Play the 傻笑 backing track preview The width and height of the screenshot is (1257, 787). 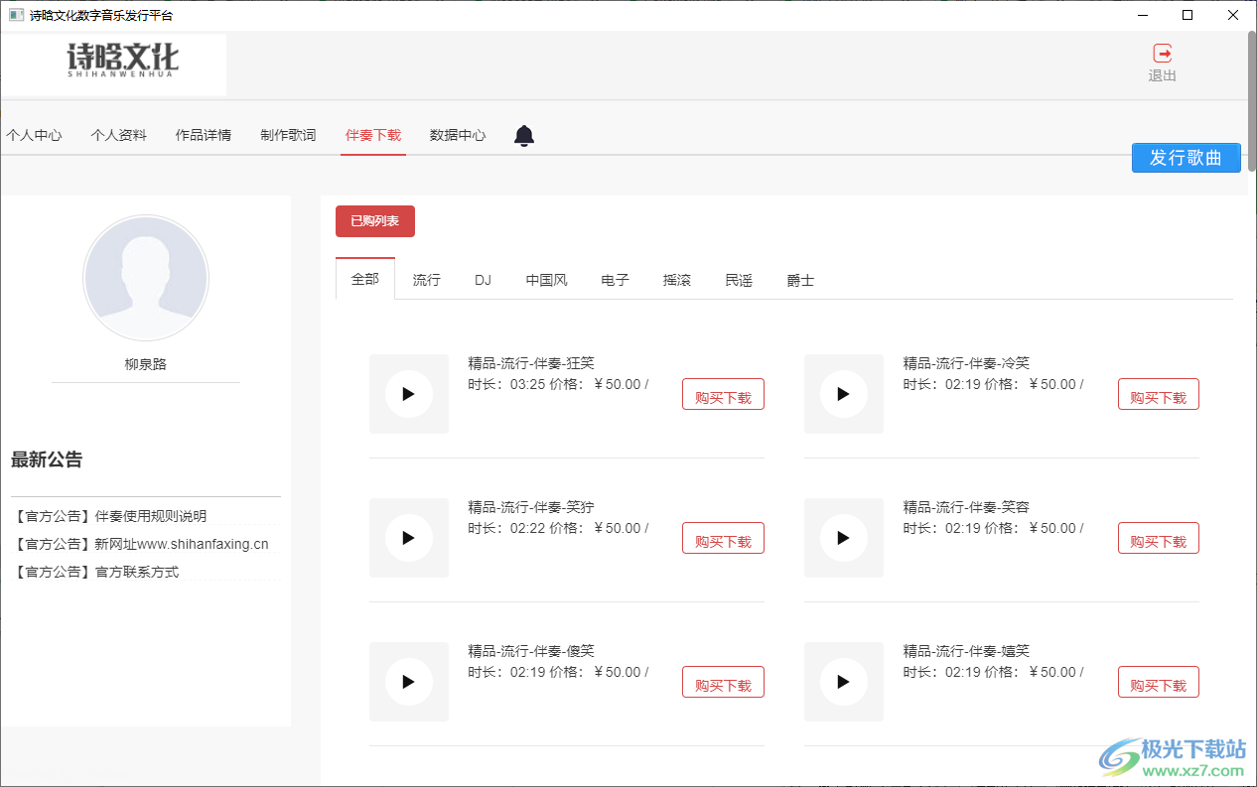408,682
